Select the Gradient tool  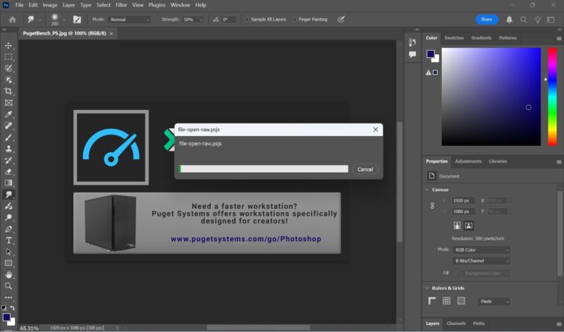(x=8, y=183)
